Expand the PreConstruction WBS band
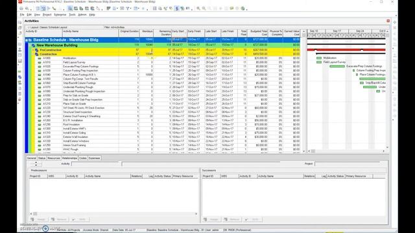This screenshot has width=415, height=233. [33, 50]
